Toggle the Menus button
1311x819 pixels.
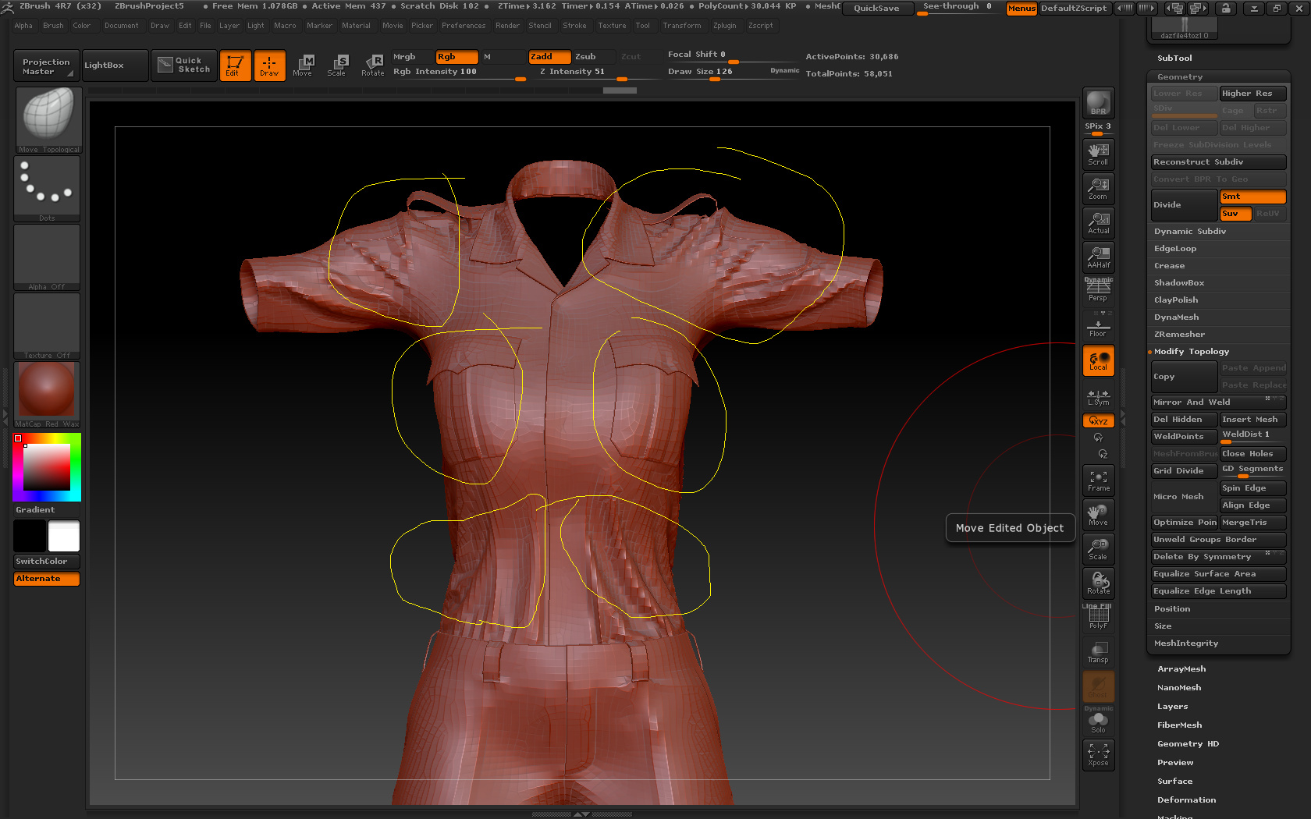point(1021,9)
